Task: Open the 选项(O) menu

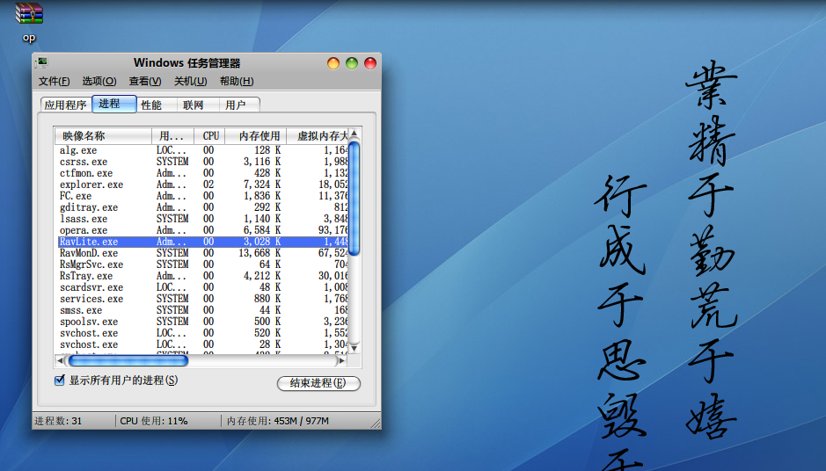Action: click(99, 81)
